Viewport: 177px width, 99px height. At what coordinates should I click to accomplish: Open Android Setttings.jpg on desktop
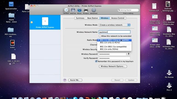[x=168, y=6]
